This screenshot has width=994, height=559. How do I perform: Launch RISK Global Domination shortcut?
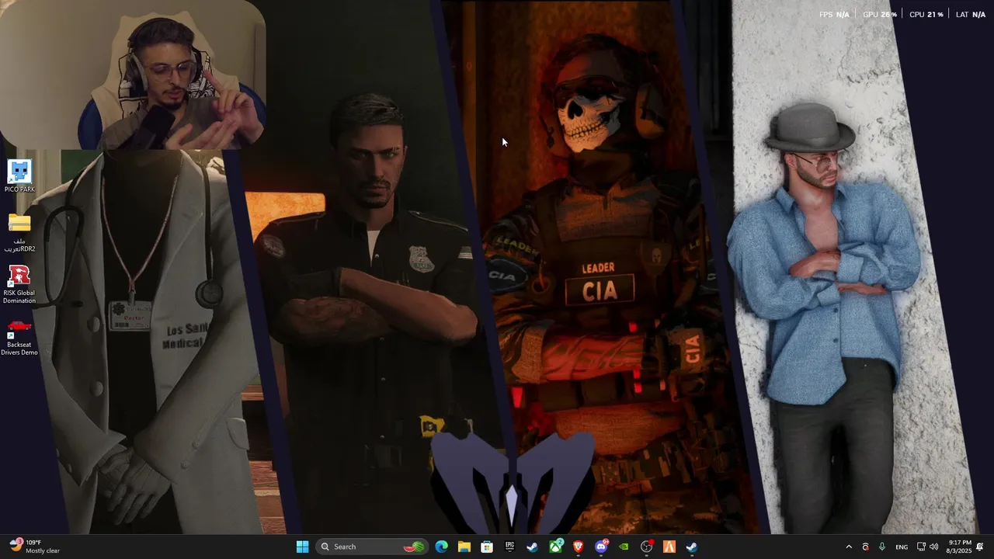click(19, 284)
